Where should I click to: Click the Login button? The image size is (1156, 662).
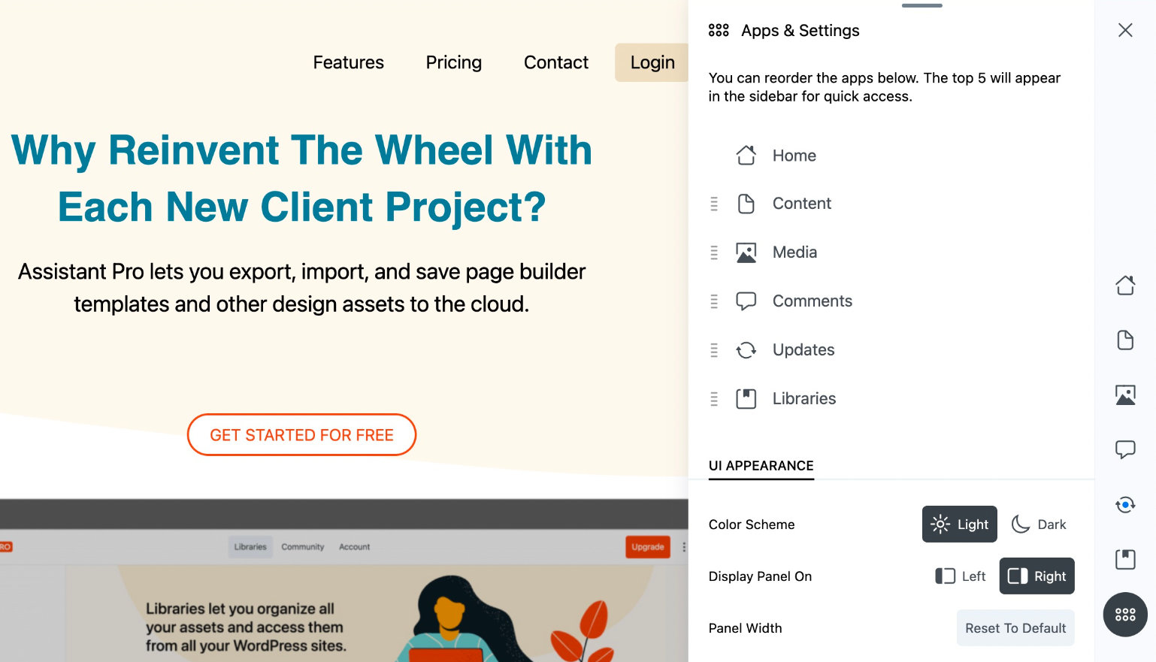pos(652,62)
